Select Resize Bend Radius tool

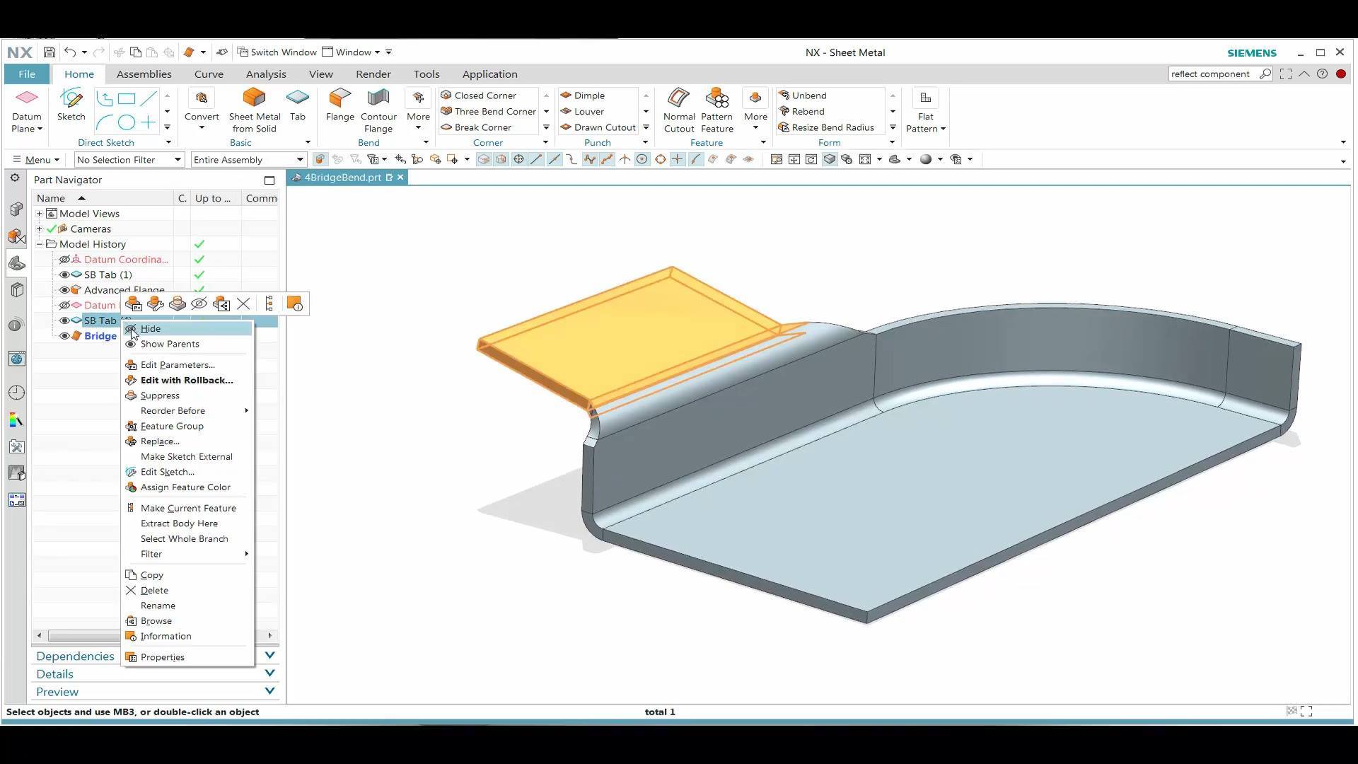(826, 127)
